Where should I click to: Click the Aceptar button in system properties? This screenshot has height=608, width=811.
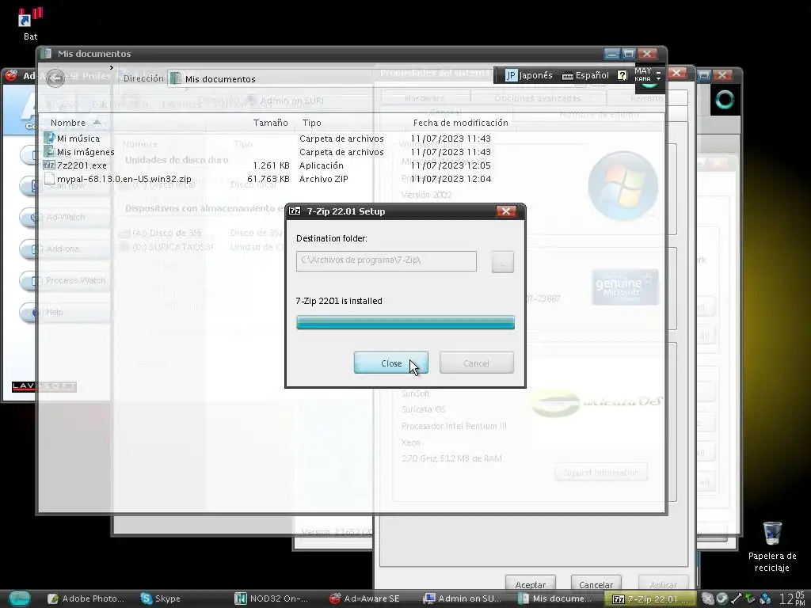point(530,584)
